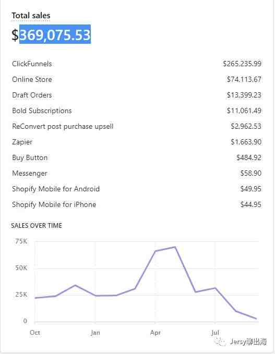275x354 pixels.
Task: Click the chart peak near May
Action: [x=175, y=247]
